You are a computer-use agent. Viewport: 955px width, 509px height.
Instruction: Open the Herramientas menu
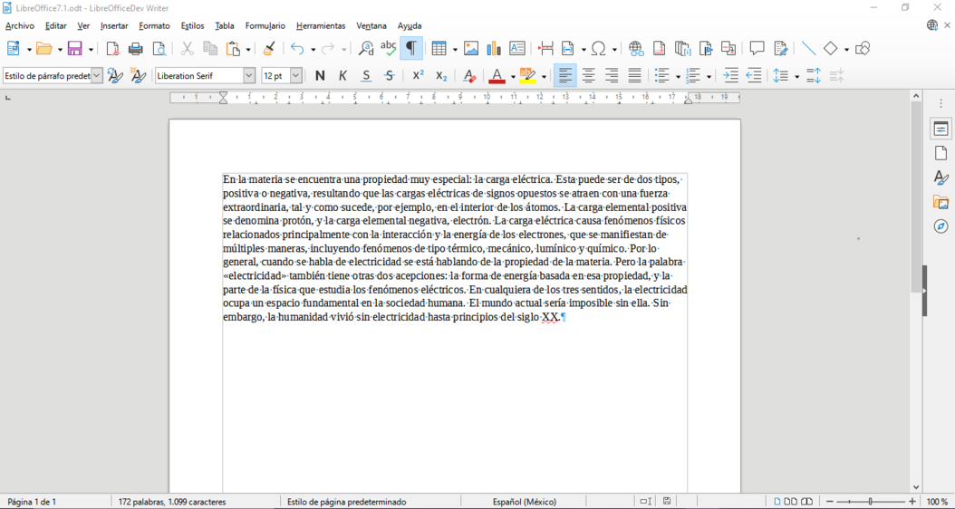[321, 26]
